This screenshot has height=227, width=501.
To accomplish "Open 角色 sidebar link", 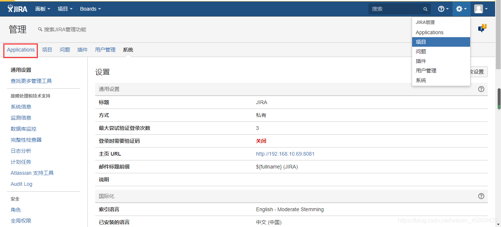I will coord(16,210).
